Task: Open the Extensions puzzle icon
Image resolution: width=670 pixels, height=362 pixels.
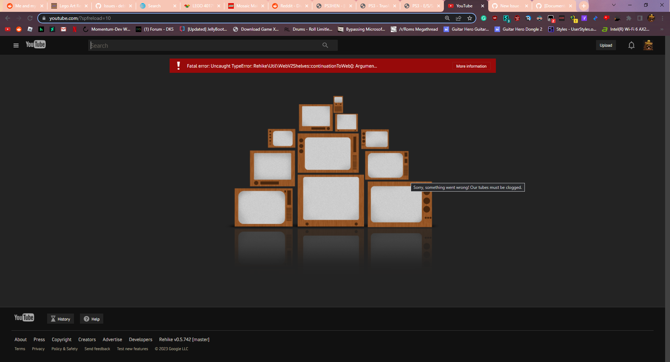Action: pyautogui.click(x=629, y=18)
